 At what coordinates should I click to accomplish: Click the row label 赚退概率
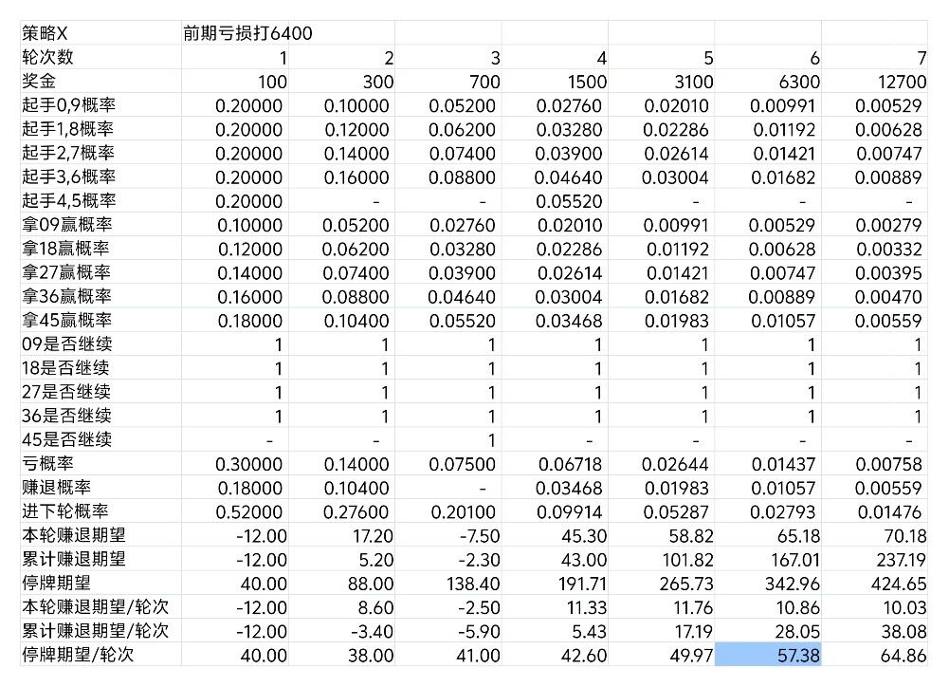56,487
